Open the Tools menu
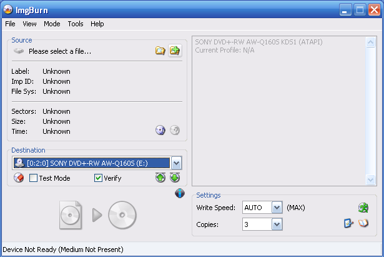 tap(76, 24)
